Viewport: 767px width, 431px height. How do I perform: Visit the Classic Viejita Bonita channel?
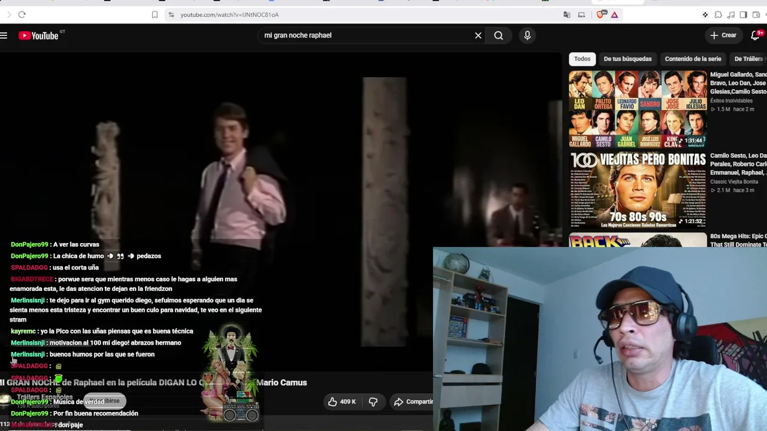tap(734, 182)
